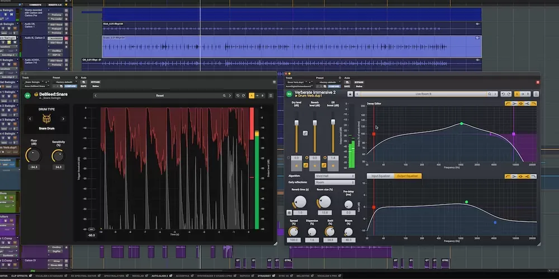Open Verberate track selector Drum Verb.dup1

(x=297, y=82)
